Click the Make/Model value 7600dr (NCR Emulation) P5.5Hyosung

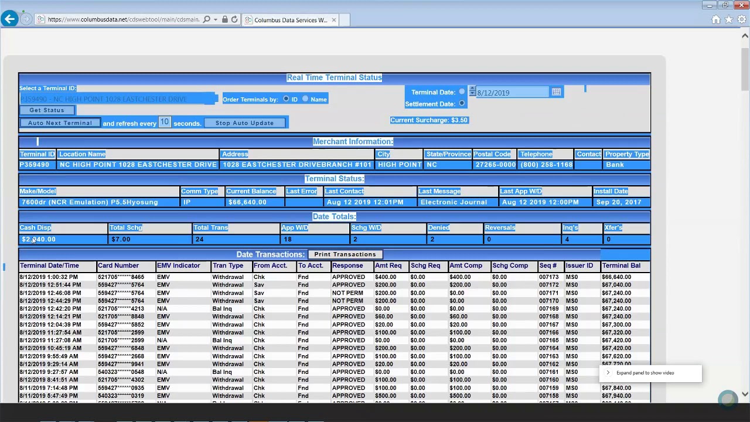tap(90, 202)
